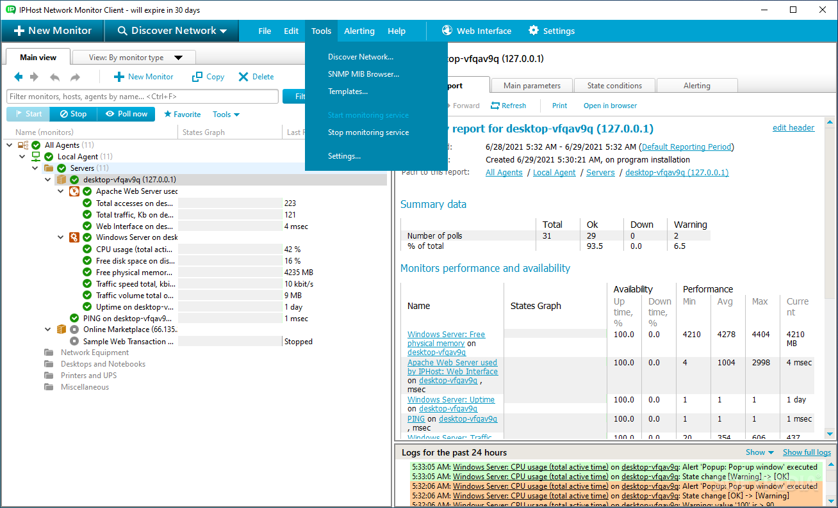Click Apache Web Server application icon
838x508 pixels.
(74, 191)
